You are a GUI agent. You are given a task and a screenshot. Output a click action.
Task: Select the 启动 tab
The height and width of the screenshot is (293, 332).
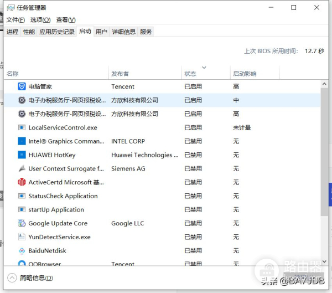pos(85,32)
